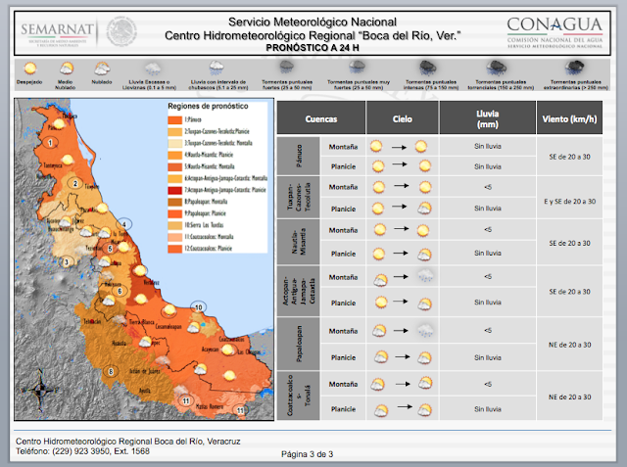Viewport: 627px width, 467px height.
Task: Click the Nublado cloud legend icon
Action: tap(102, 69)
